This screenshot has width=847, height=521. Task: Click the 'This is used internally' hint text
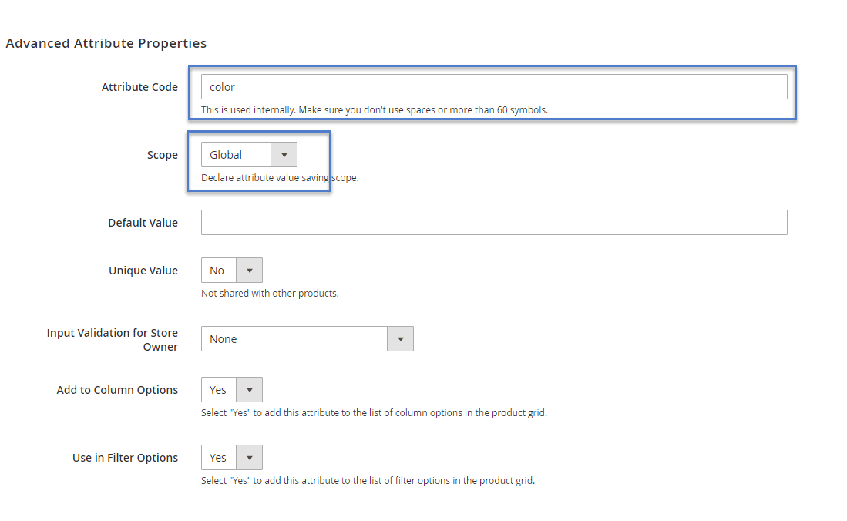pos(375,109)
